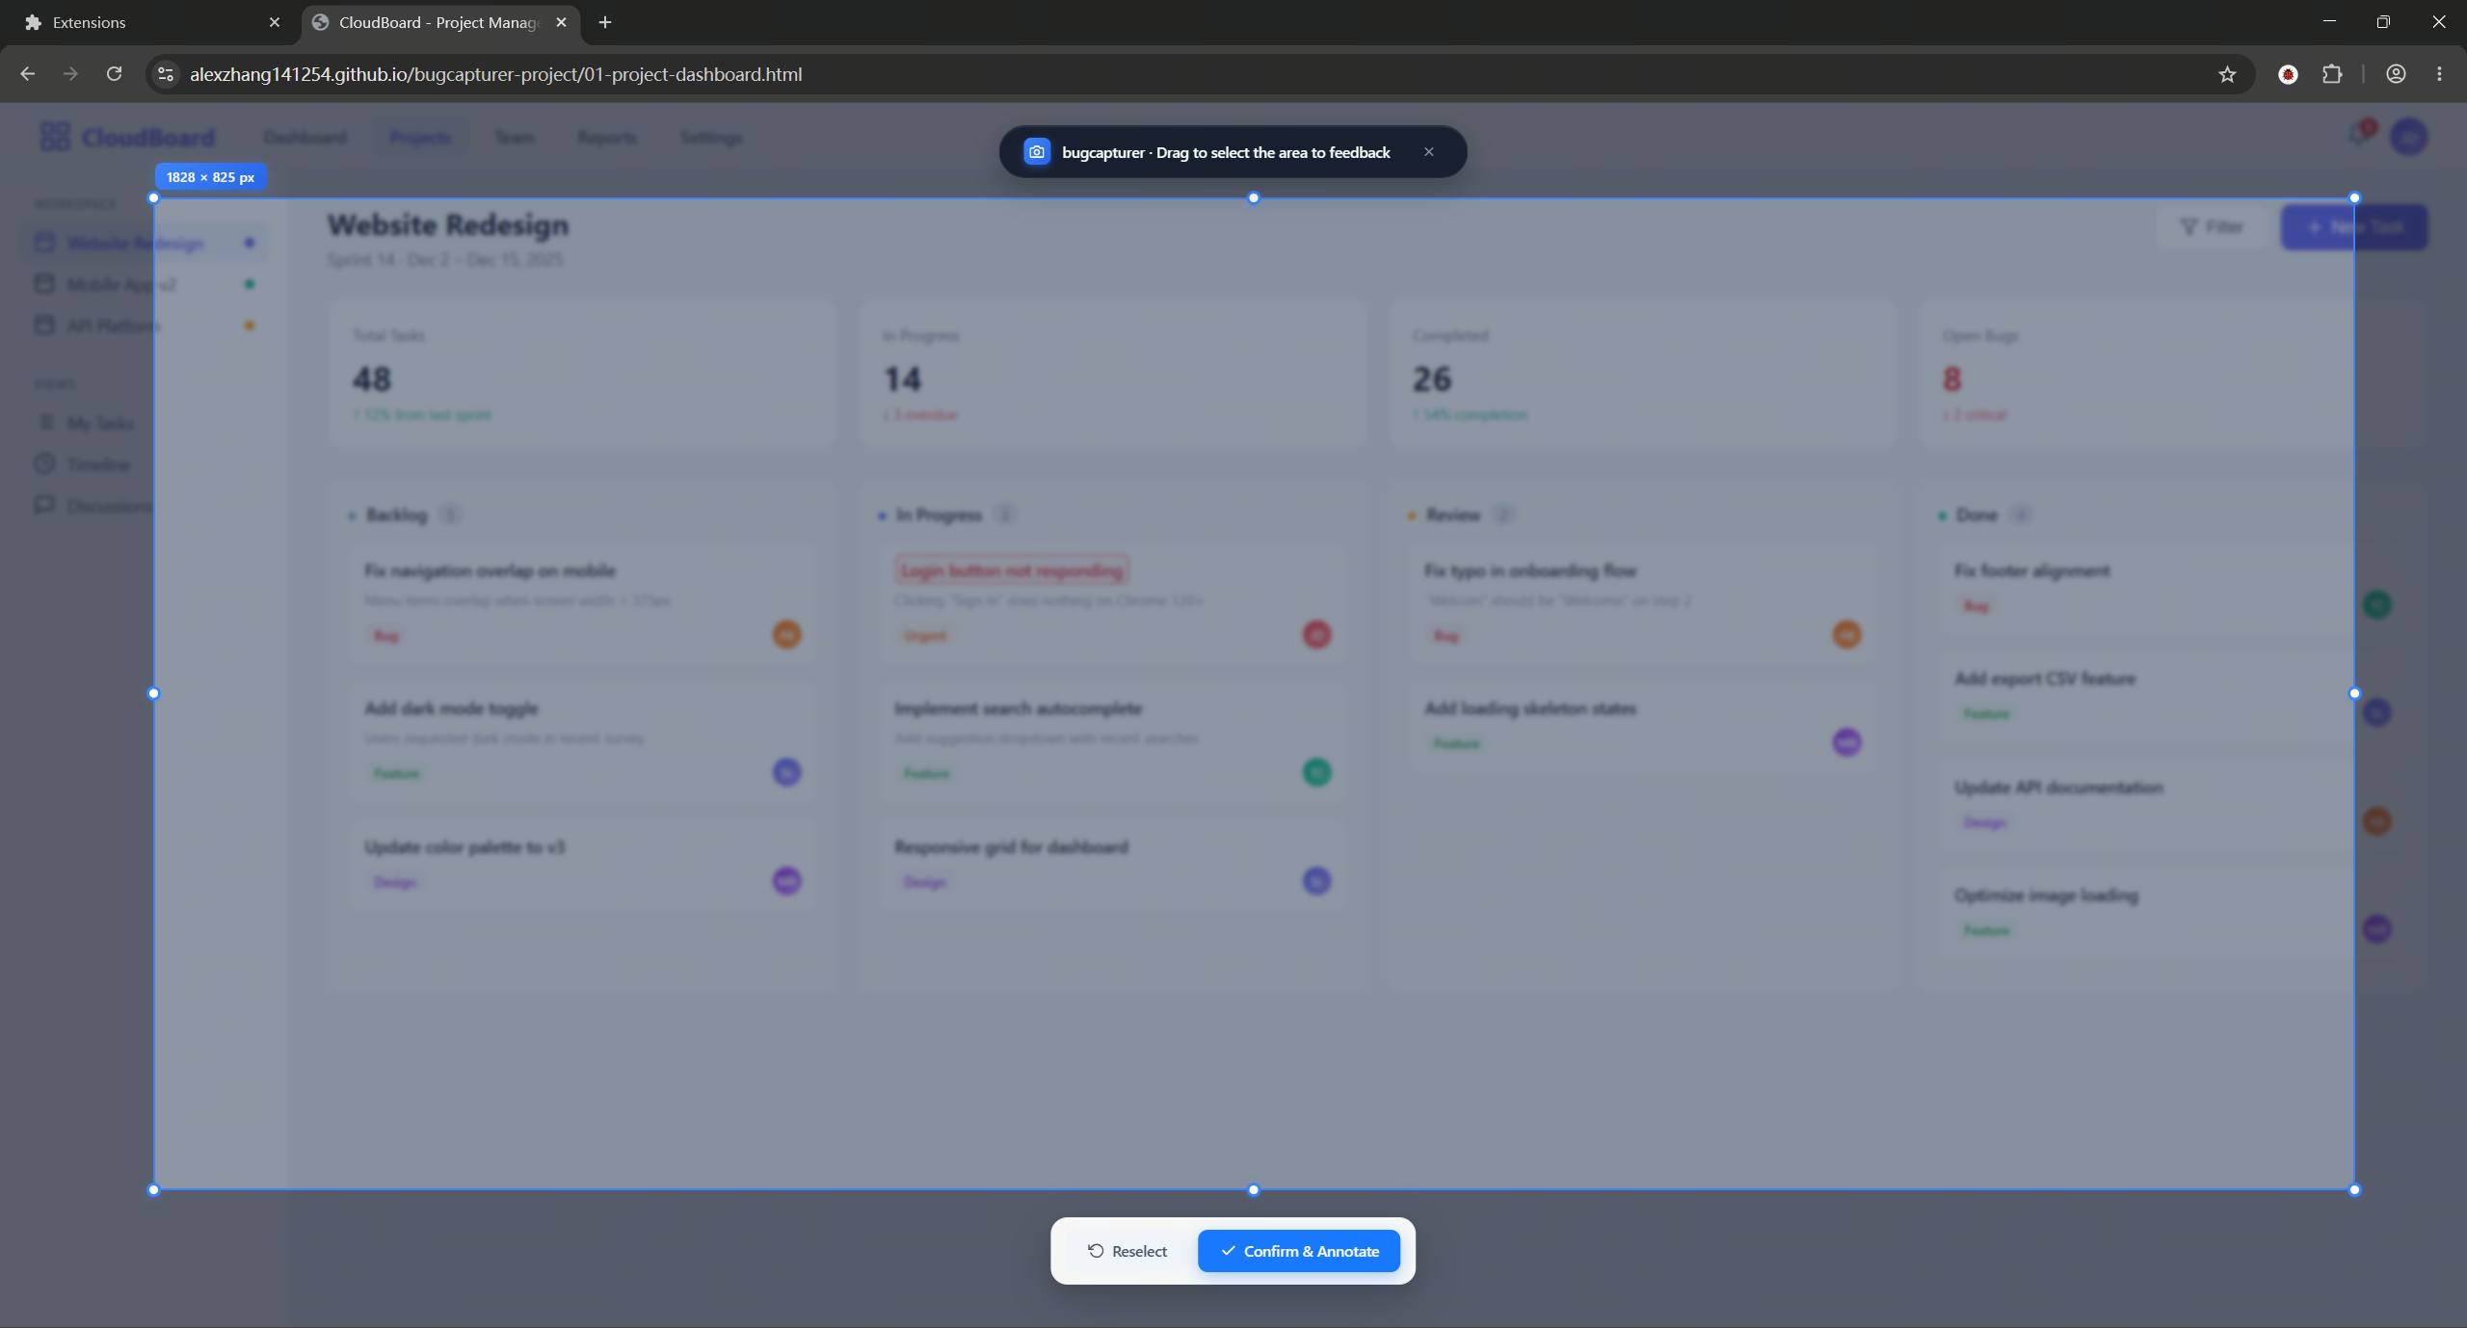Open My Tasks view
The image size is (2467, 1328).
tap(145, 424)
